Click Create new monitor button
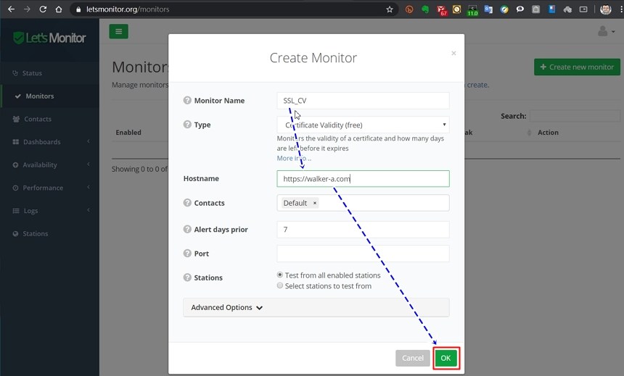The height and width of the screenshot is (376, 624). (577, 67)
